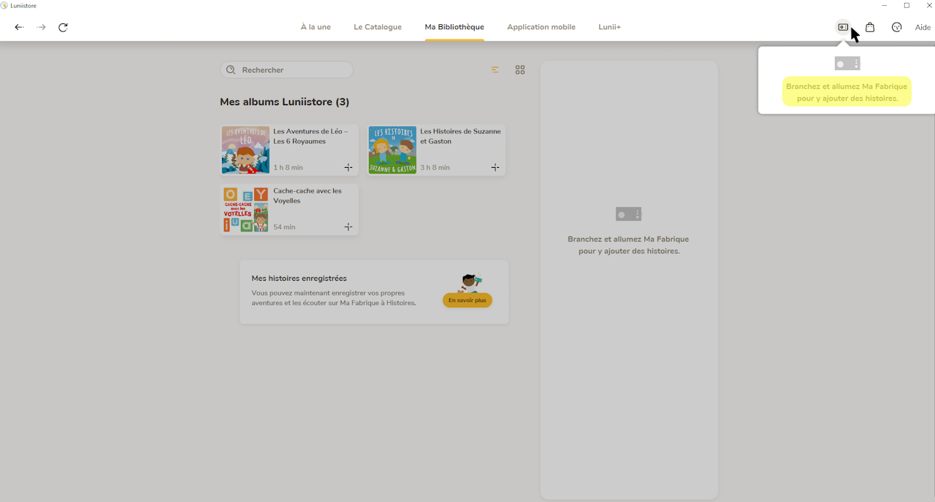Select Cache-cache avec les Voyelles cover thumbnail

coord(245,209)
